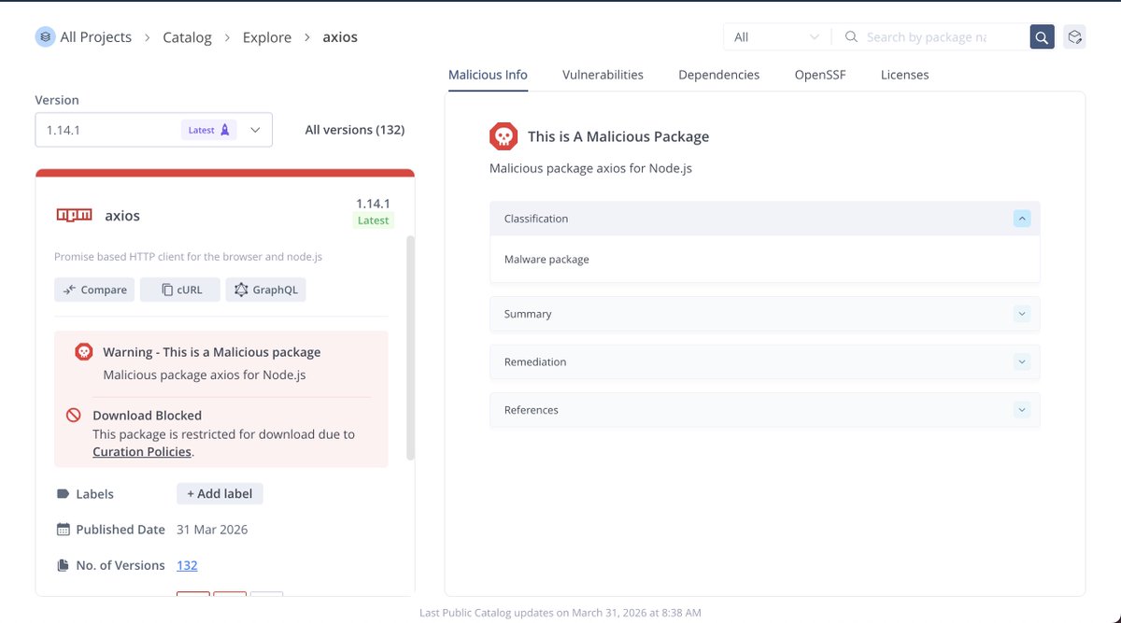Click the cURL button
The image size is (1121, 623).
coord(180,290)
